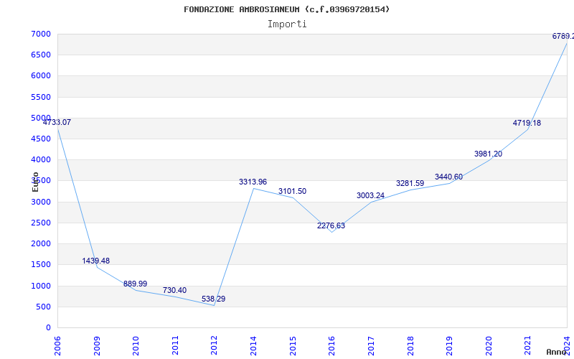Click the 2017 x-axis year label

tap(371, 346)
